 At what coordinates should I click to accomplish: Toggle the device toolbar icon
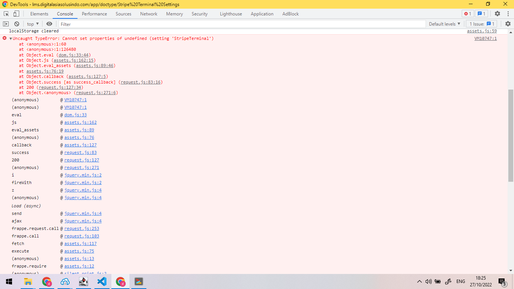16,14
